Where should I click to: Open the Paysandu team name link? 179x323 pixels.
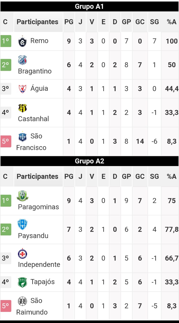click(33, 236)
